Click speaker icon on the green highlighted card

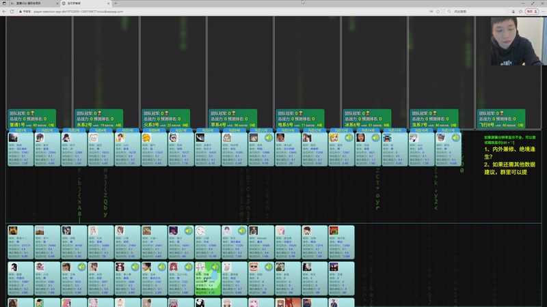pyautogui.click(x=215, y=267)
